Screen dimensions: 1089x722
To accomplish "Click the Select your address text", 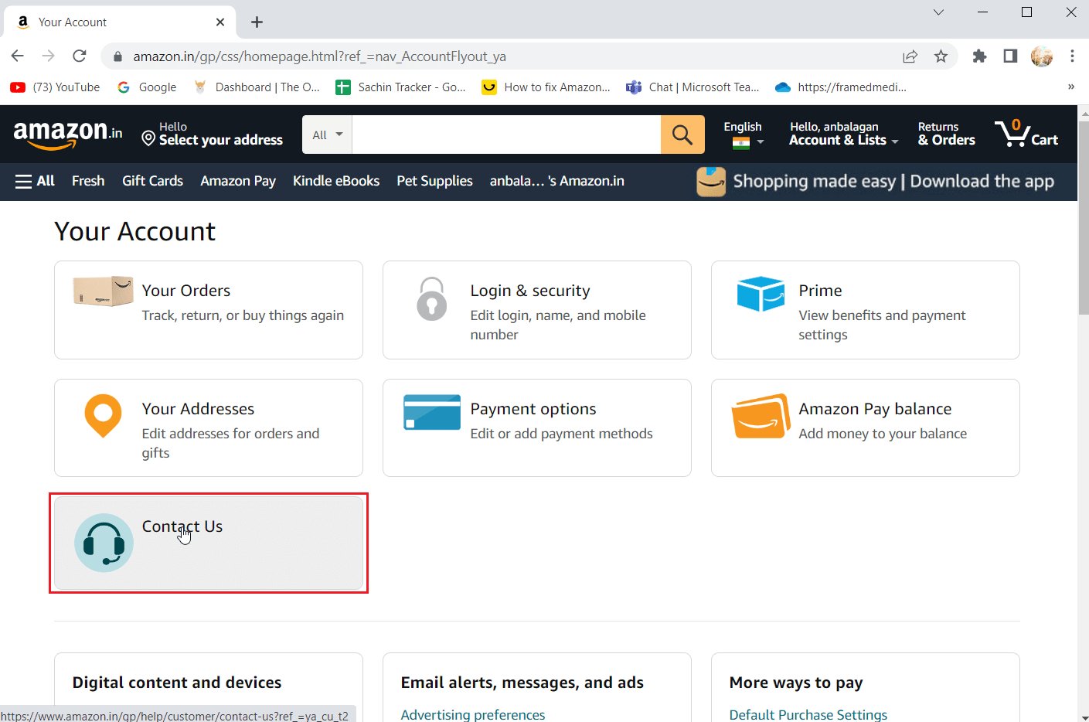I will pos(221,140).
